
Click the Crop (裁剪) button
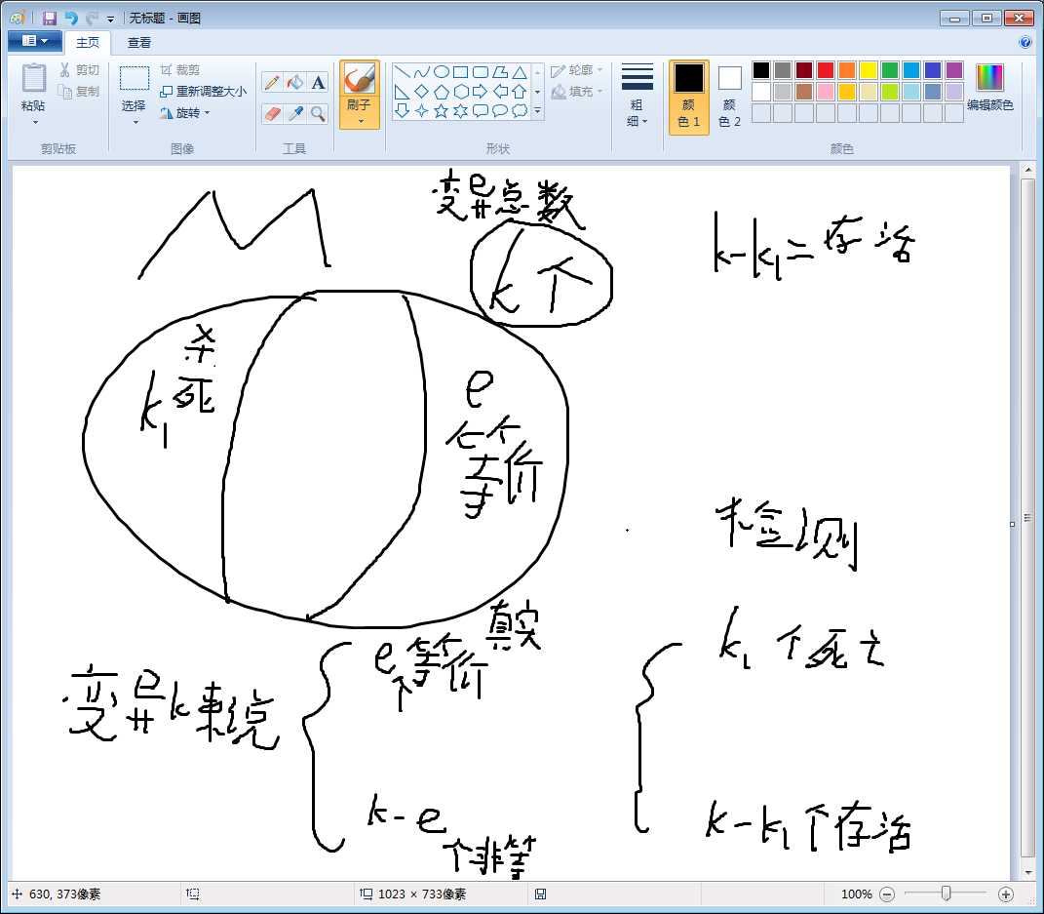(179, 70)
